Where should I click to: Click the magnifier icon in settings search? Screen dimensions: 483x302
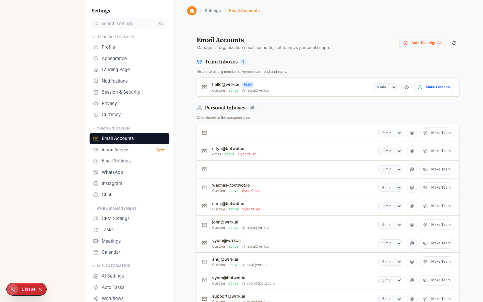coord(97,23)
